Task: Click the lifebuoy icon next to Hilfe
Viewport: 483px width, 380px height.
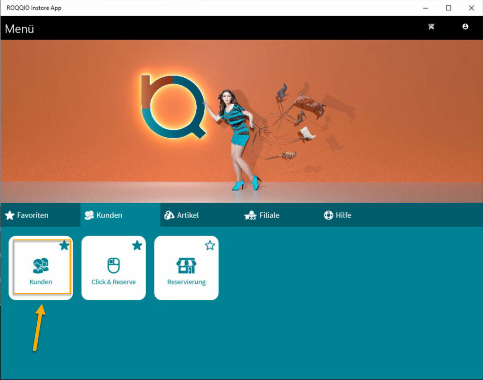Action: click(x=328, y=215)
